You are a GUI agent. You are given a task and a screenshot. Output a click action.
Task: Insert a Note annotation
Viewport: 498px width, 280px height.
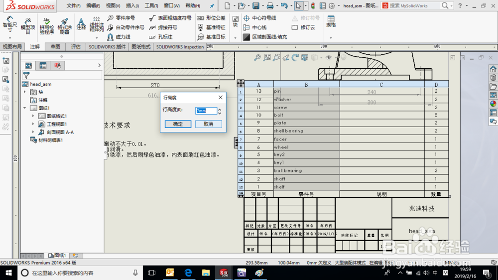click(x=81, y=24)
